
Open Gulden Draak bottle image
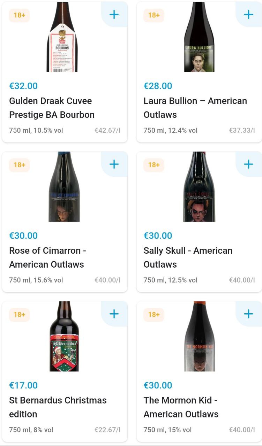pyautogui.click(x=62, y=37)
